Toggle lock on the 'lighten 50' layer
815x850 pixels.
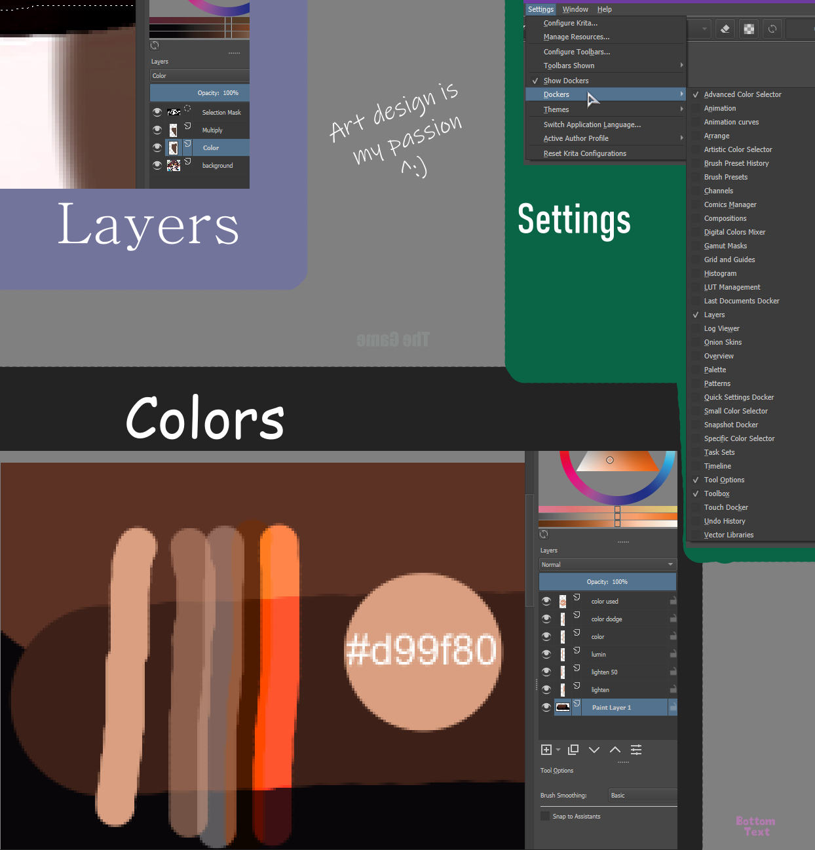click(x=673, y=672)
